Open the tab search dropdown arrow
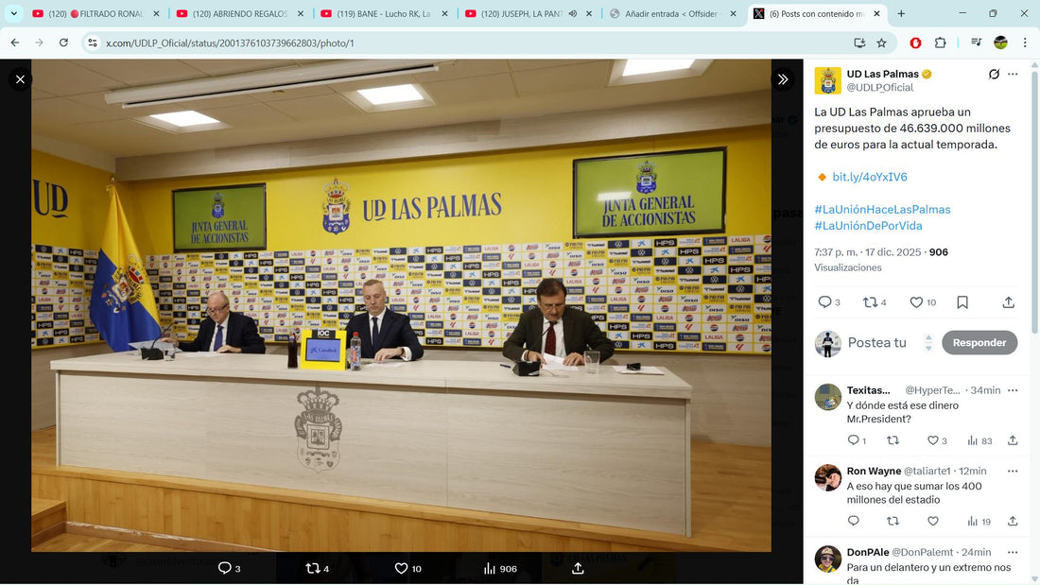Viewport: 1040px width, 585px height. pyautogui.click(x=13, y=14)
